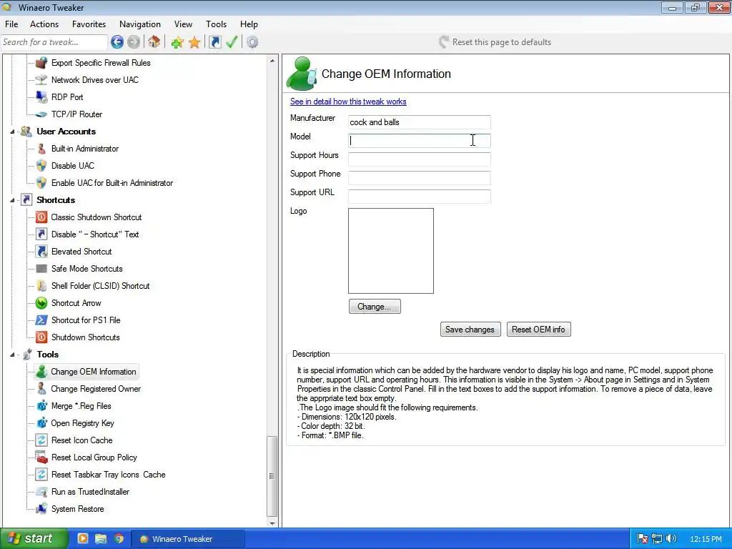Click the tree vertical scrollbar thumb
This screenshot has height=549, width=732.
[x=272, y=476]
